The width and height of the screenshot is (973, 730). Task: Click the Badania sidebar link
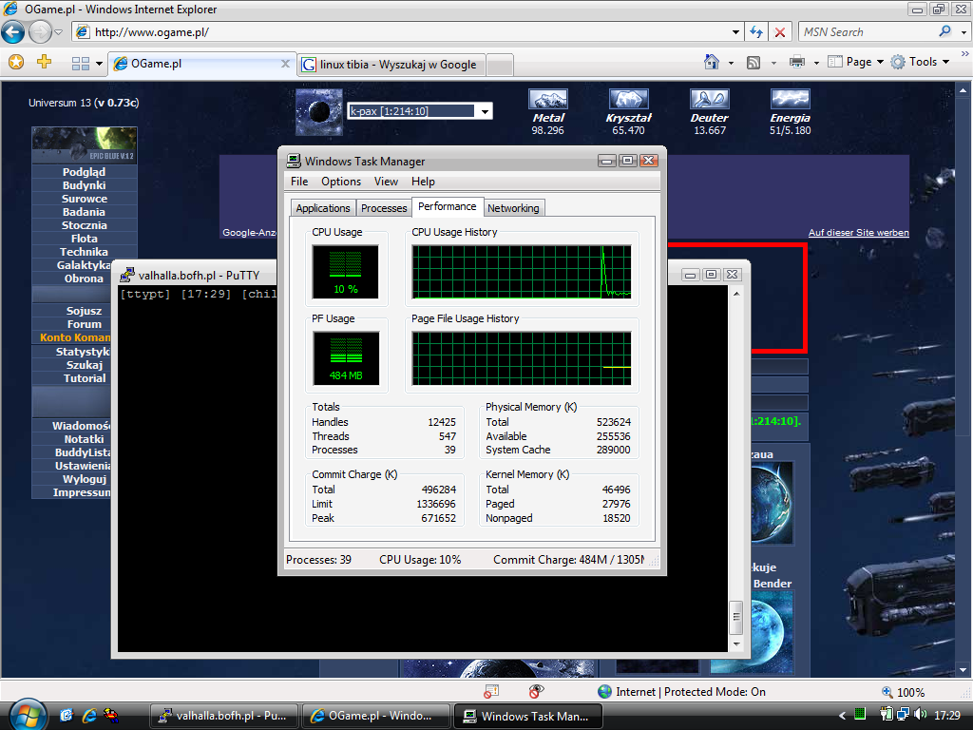coord(84,212)
